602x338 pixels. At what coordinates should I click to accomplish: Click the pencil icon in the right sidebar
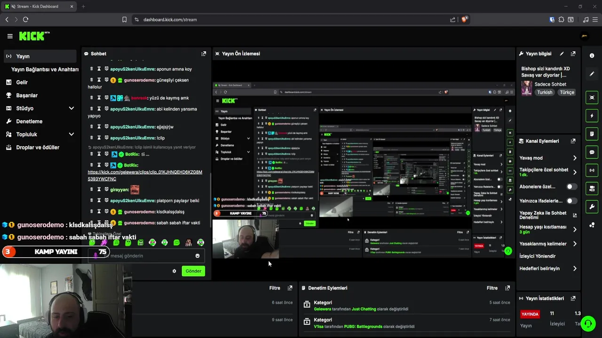point(592,74)
